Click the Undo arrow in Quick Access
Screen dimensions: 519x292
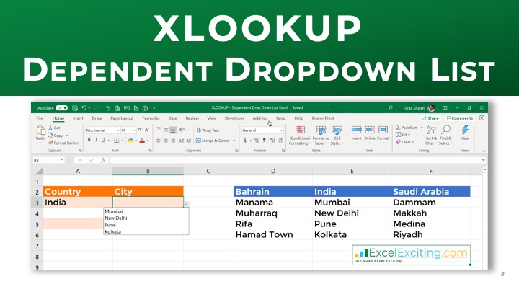[x=84, y=108]
